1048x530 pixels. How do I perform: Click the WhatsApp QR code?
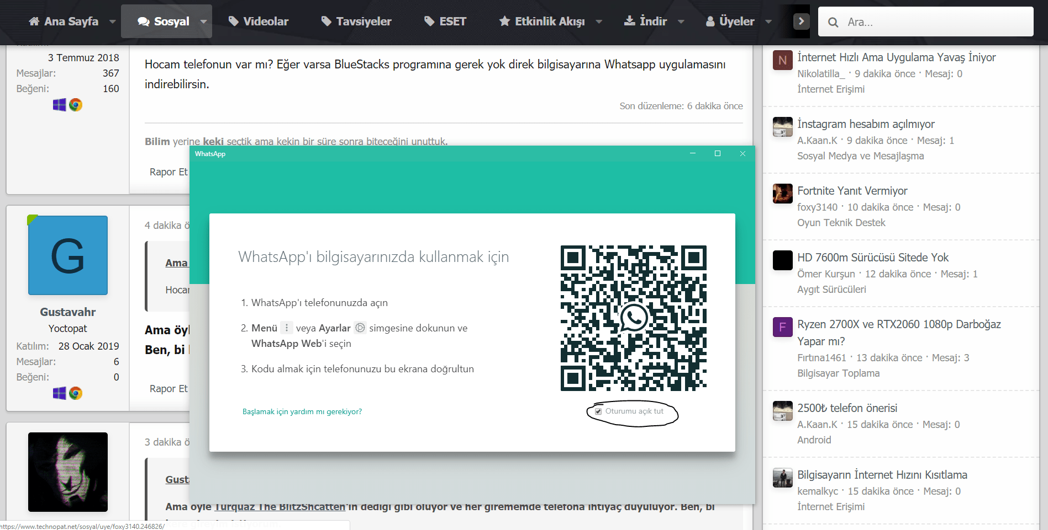[x=634, y=318]
